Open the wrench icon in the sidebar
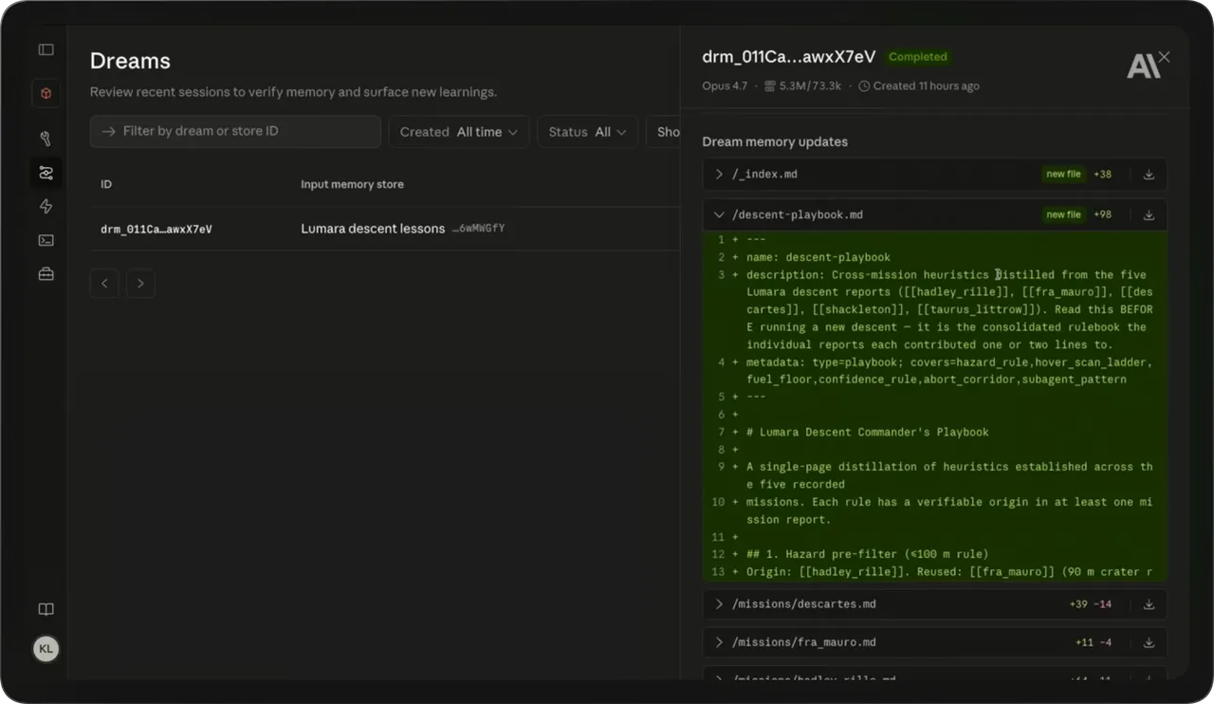This screenshot has width=1214, height=704. 46,139
